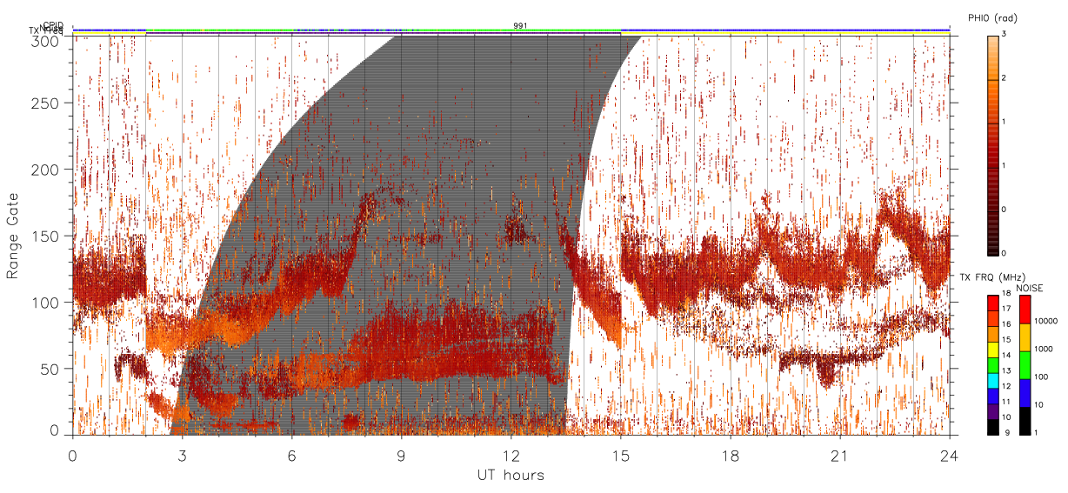Click the red top swatch of the NOISE legend

coord(1025,310)
